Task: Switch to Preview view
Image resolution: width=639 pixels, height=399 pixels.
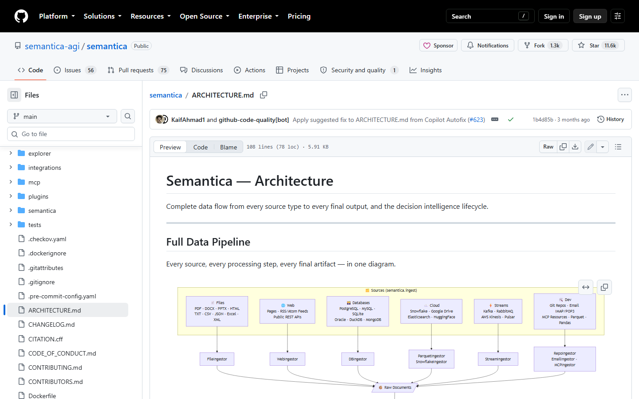Action: [170, 147]
